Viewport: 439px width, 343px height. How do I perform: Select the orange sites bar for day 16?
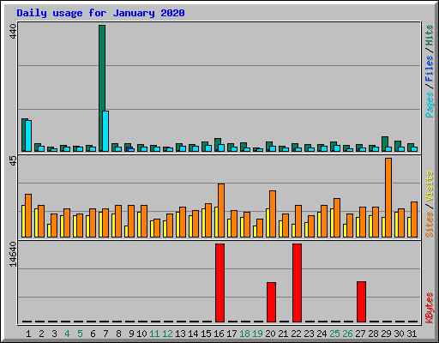pos(221,210)
